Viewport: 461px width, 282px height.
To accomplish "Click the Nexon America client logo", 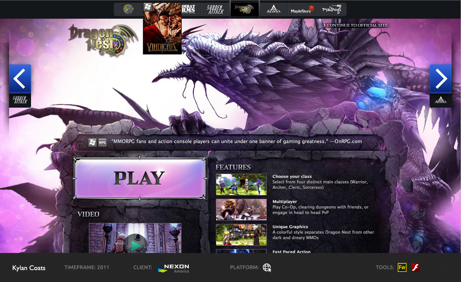I will click(174, 268).
